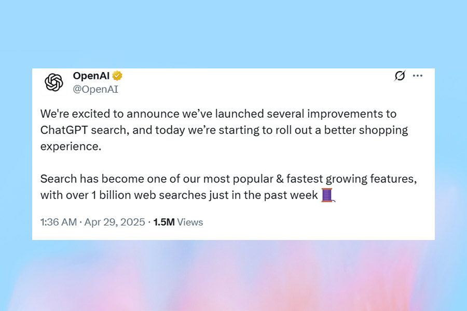
Task: Open the Grok slashed-circle icon
Action: (x=400, y=76)
